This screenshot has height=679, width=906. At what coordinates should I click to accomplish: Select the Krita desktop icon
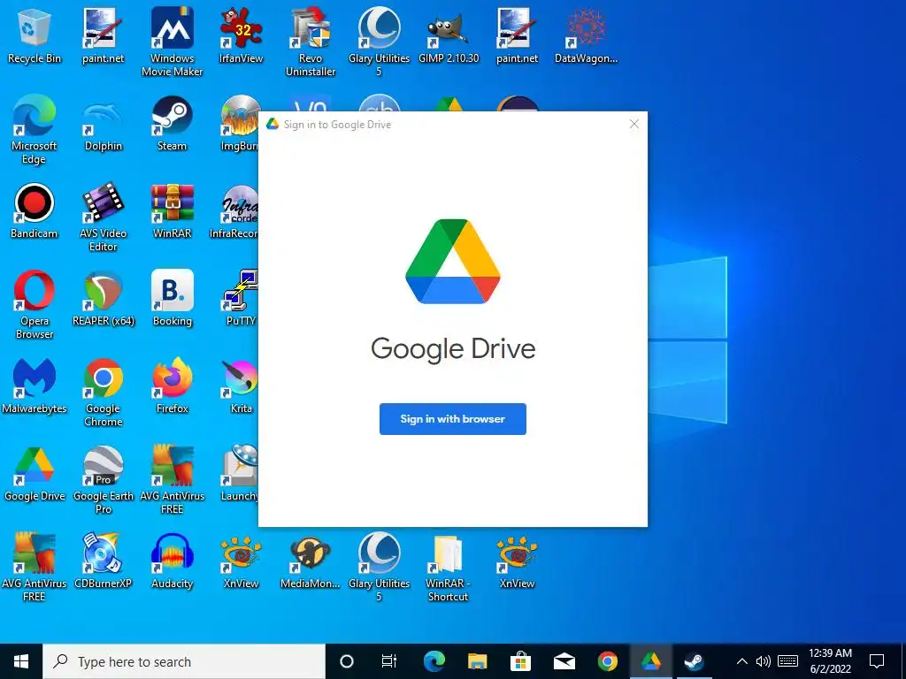(x=241, y=386)
